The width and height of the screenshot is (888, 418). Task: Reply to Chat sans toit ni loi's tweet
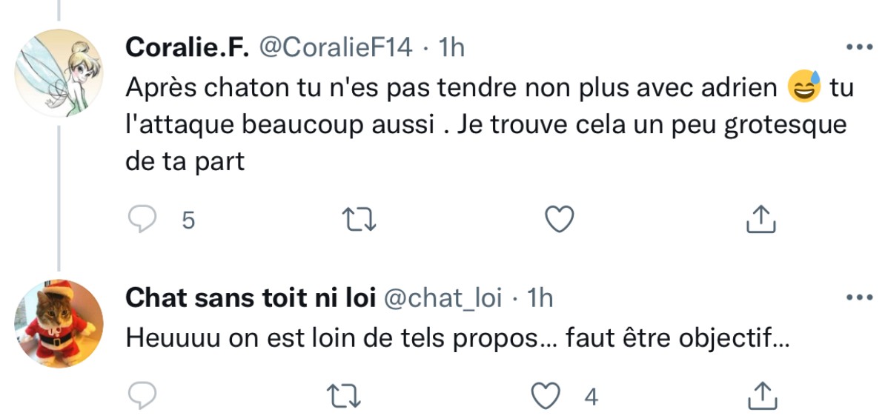[141, 397]
